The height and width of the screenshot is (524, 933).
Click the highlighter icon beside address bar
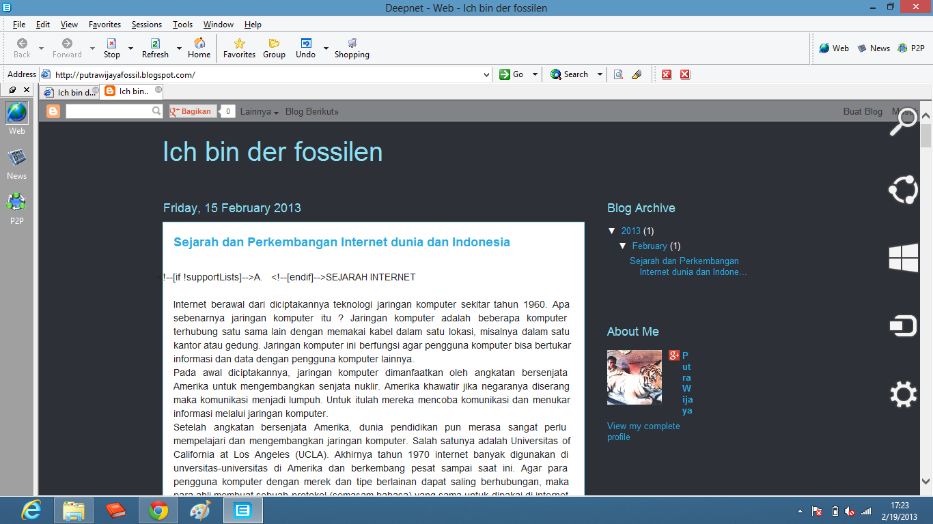[x=637, y=74]
